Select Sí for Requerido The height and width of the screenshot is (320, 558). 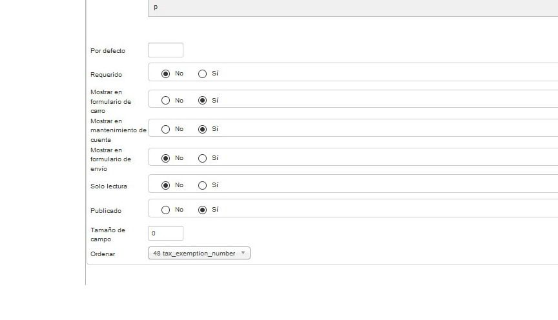coord(203,74)
